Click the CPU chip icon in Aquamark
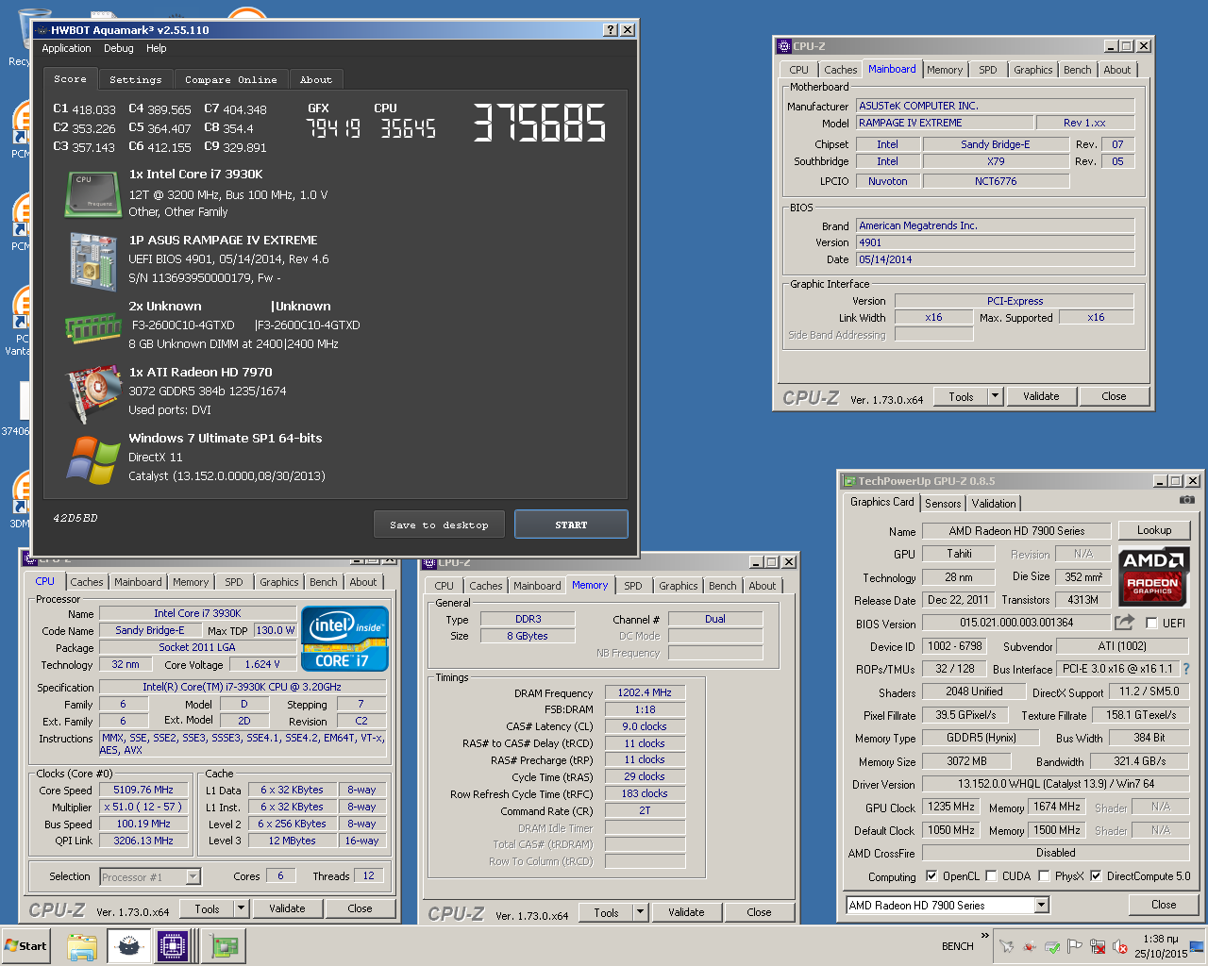This screenshot has height=966, width=1208. (x=92, y=194)
